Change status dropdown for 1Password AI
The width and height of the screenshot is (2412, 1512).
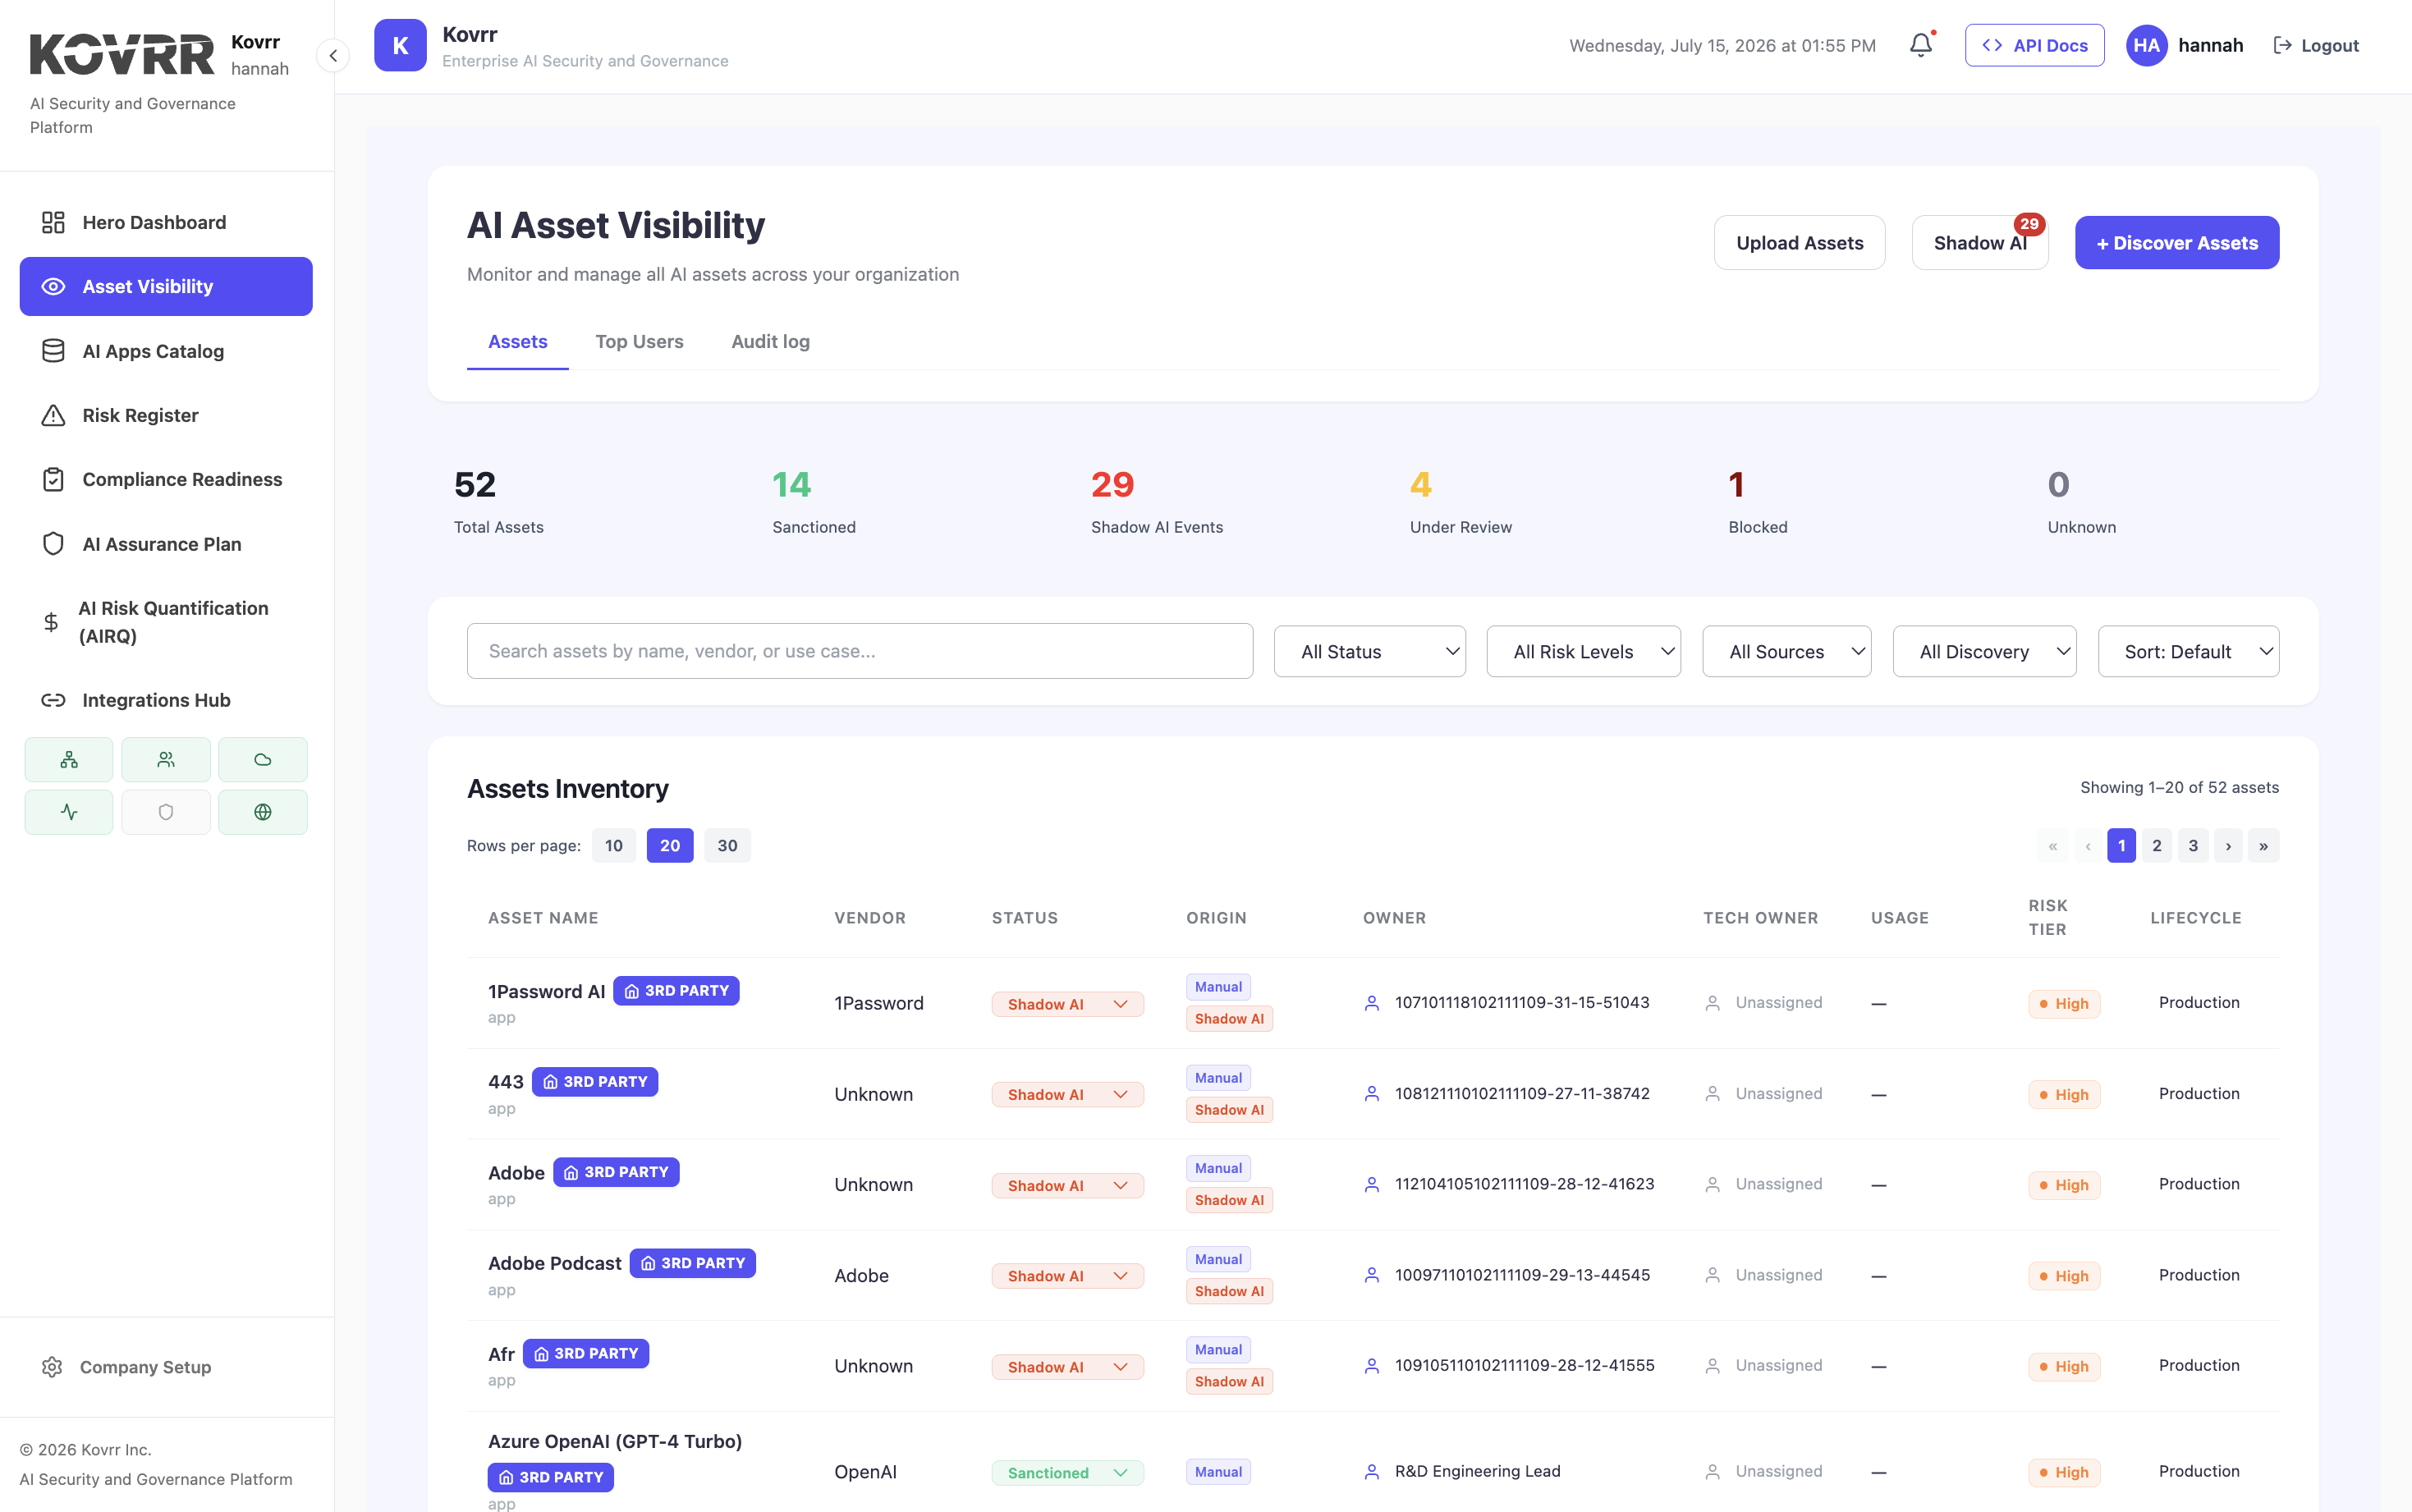[x=1068, y=1004]
